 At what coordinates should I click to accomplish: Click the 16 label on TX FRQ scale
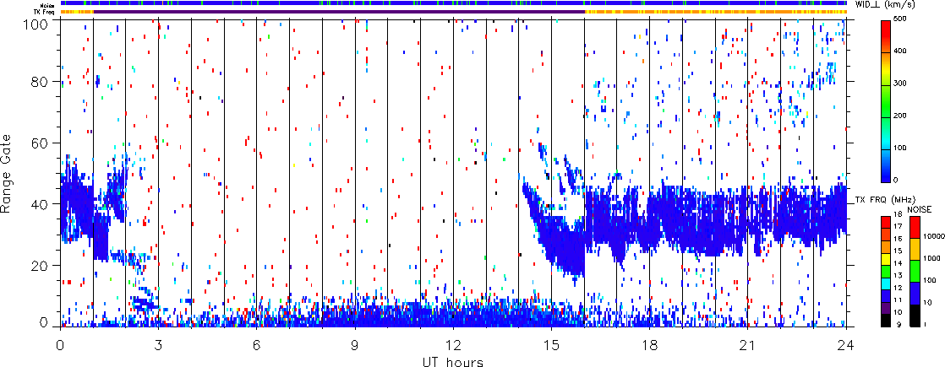click(x=899, y=240)
